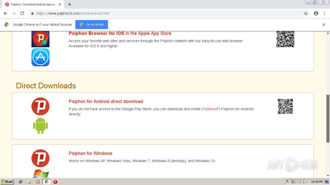The height and width of the screenshot is (185, 330).
Task: Click the Apple App Store icon
Action: point(40,57)
